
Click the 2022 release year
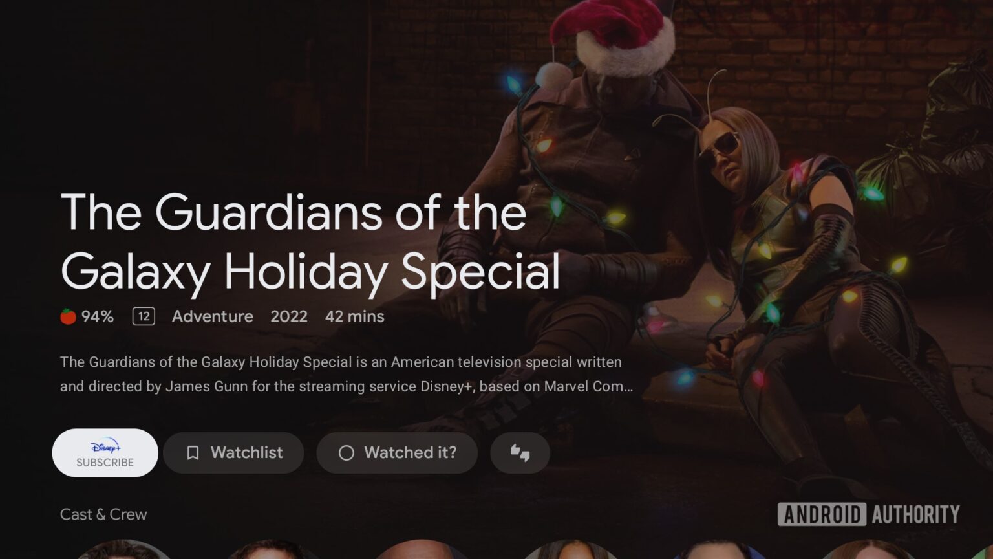point(289,316)
